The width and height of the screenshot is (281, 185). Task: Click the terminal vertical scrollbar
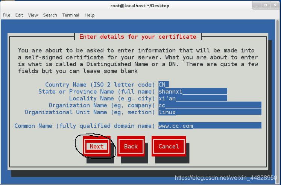[x=277, y=101]
